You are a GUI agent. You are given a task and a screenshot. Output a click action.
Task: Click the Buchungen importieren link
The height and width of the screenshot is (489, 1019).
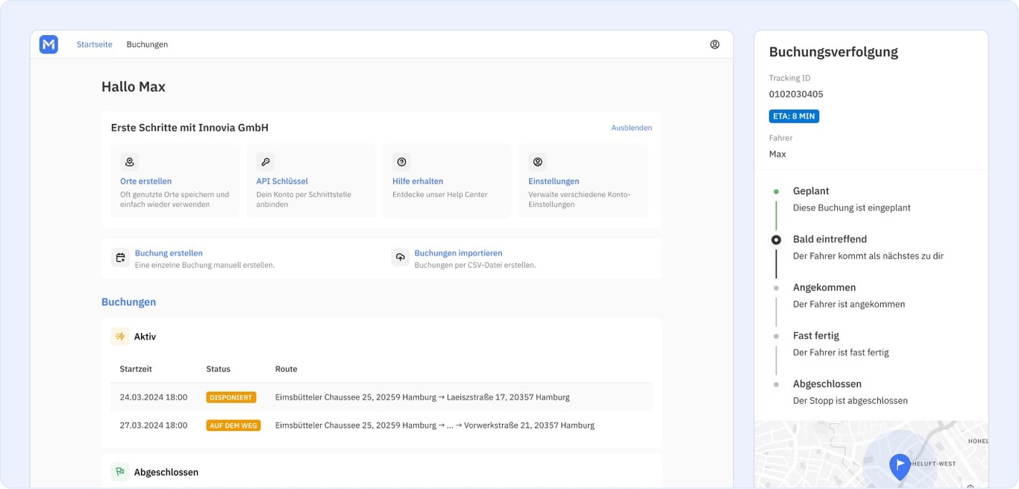point(459,253)
